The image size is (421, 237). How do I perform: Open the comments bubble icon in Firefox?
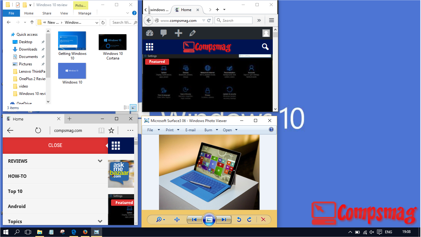pyautogui.click(x=164, y=33)
